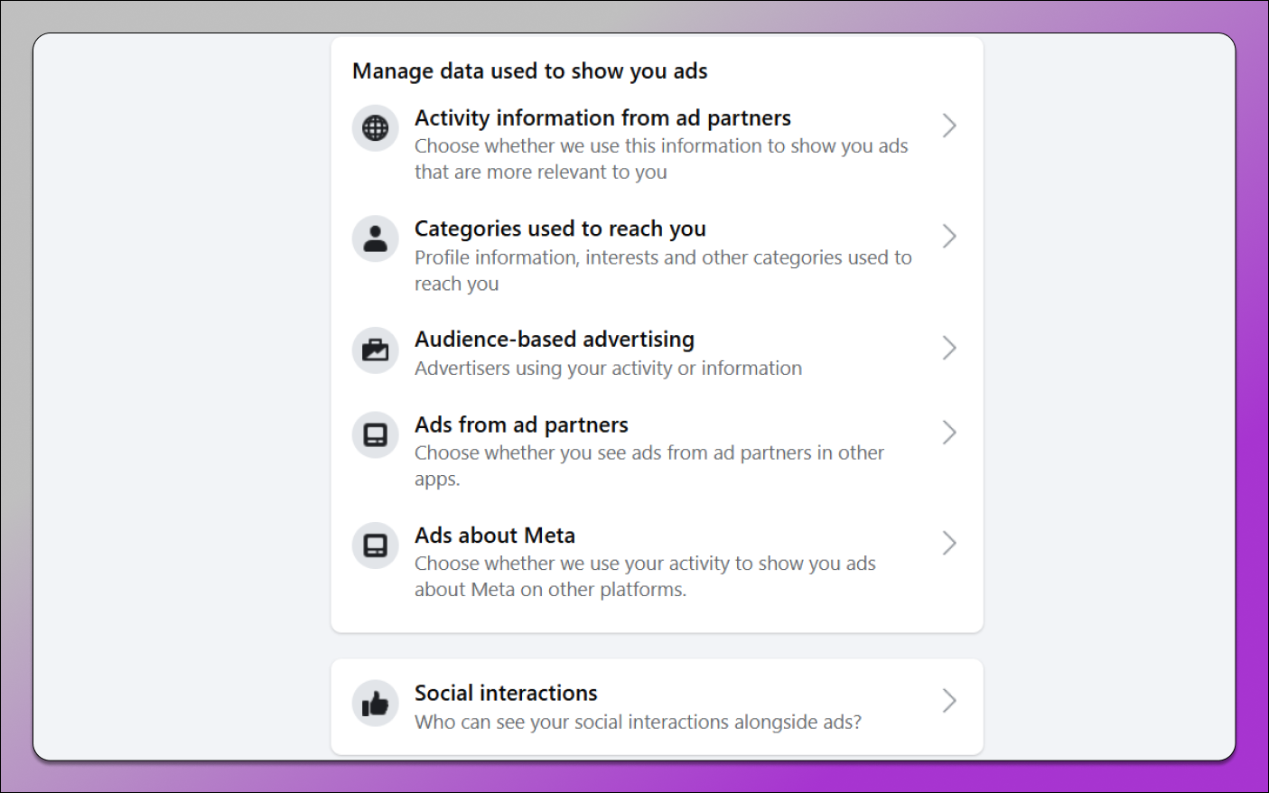
Task: Click the thumbs-up icon for Social interactions
Action: [x=375, y=704]
